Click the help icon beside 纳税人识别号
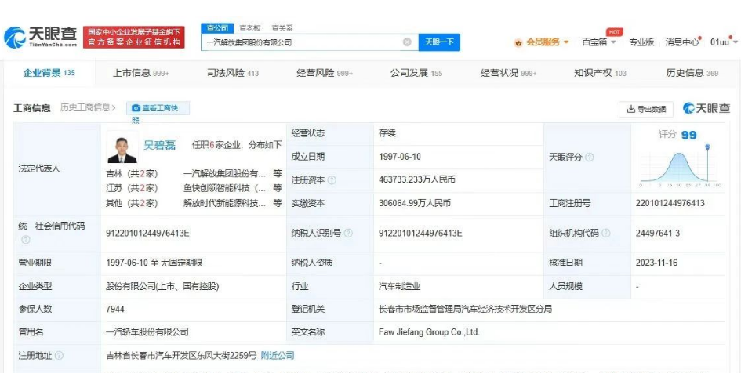 tap(348, 234)
